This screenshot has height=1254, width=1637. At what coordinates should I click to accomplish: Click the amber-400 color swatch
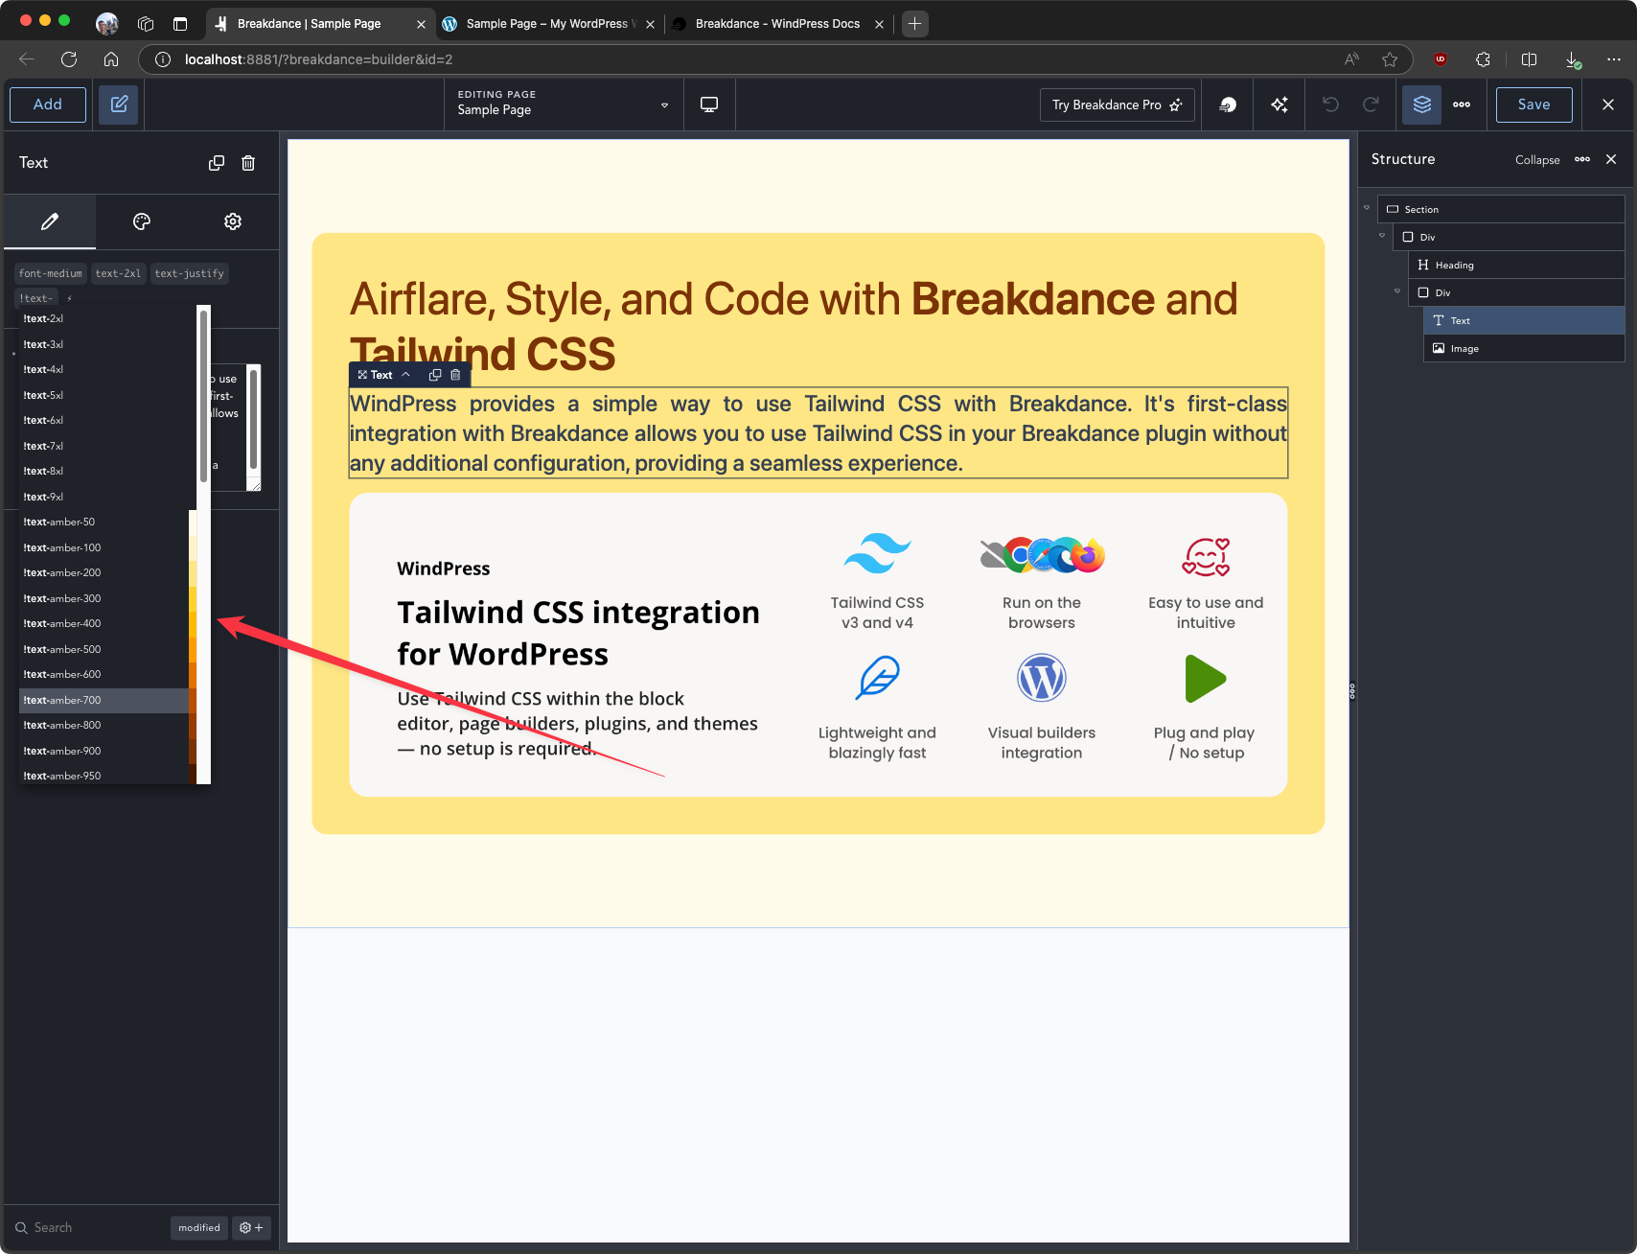(x=193, y=624)
